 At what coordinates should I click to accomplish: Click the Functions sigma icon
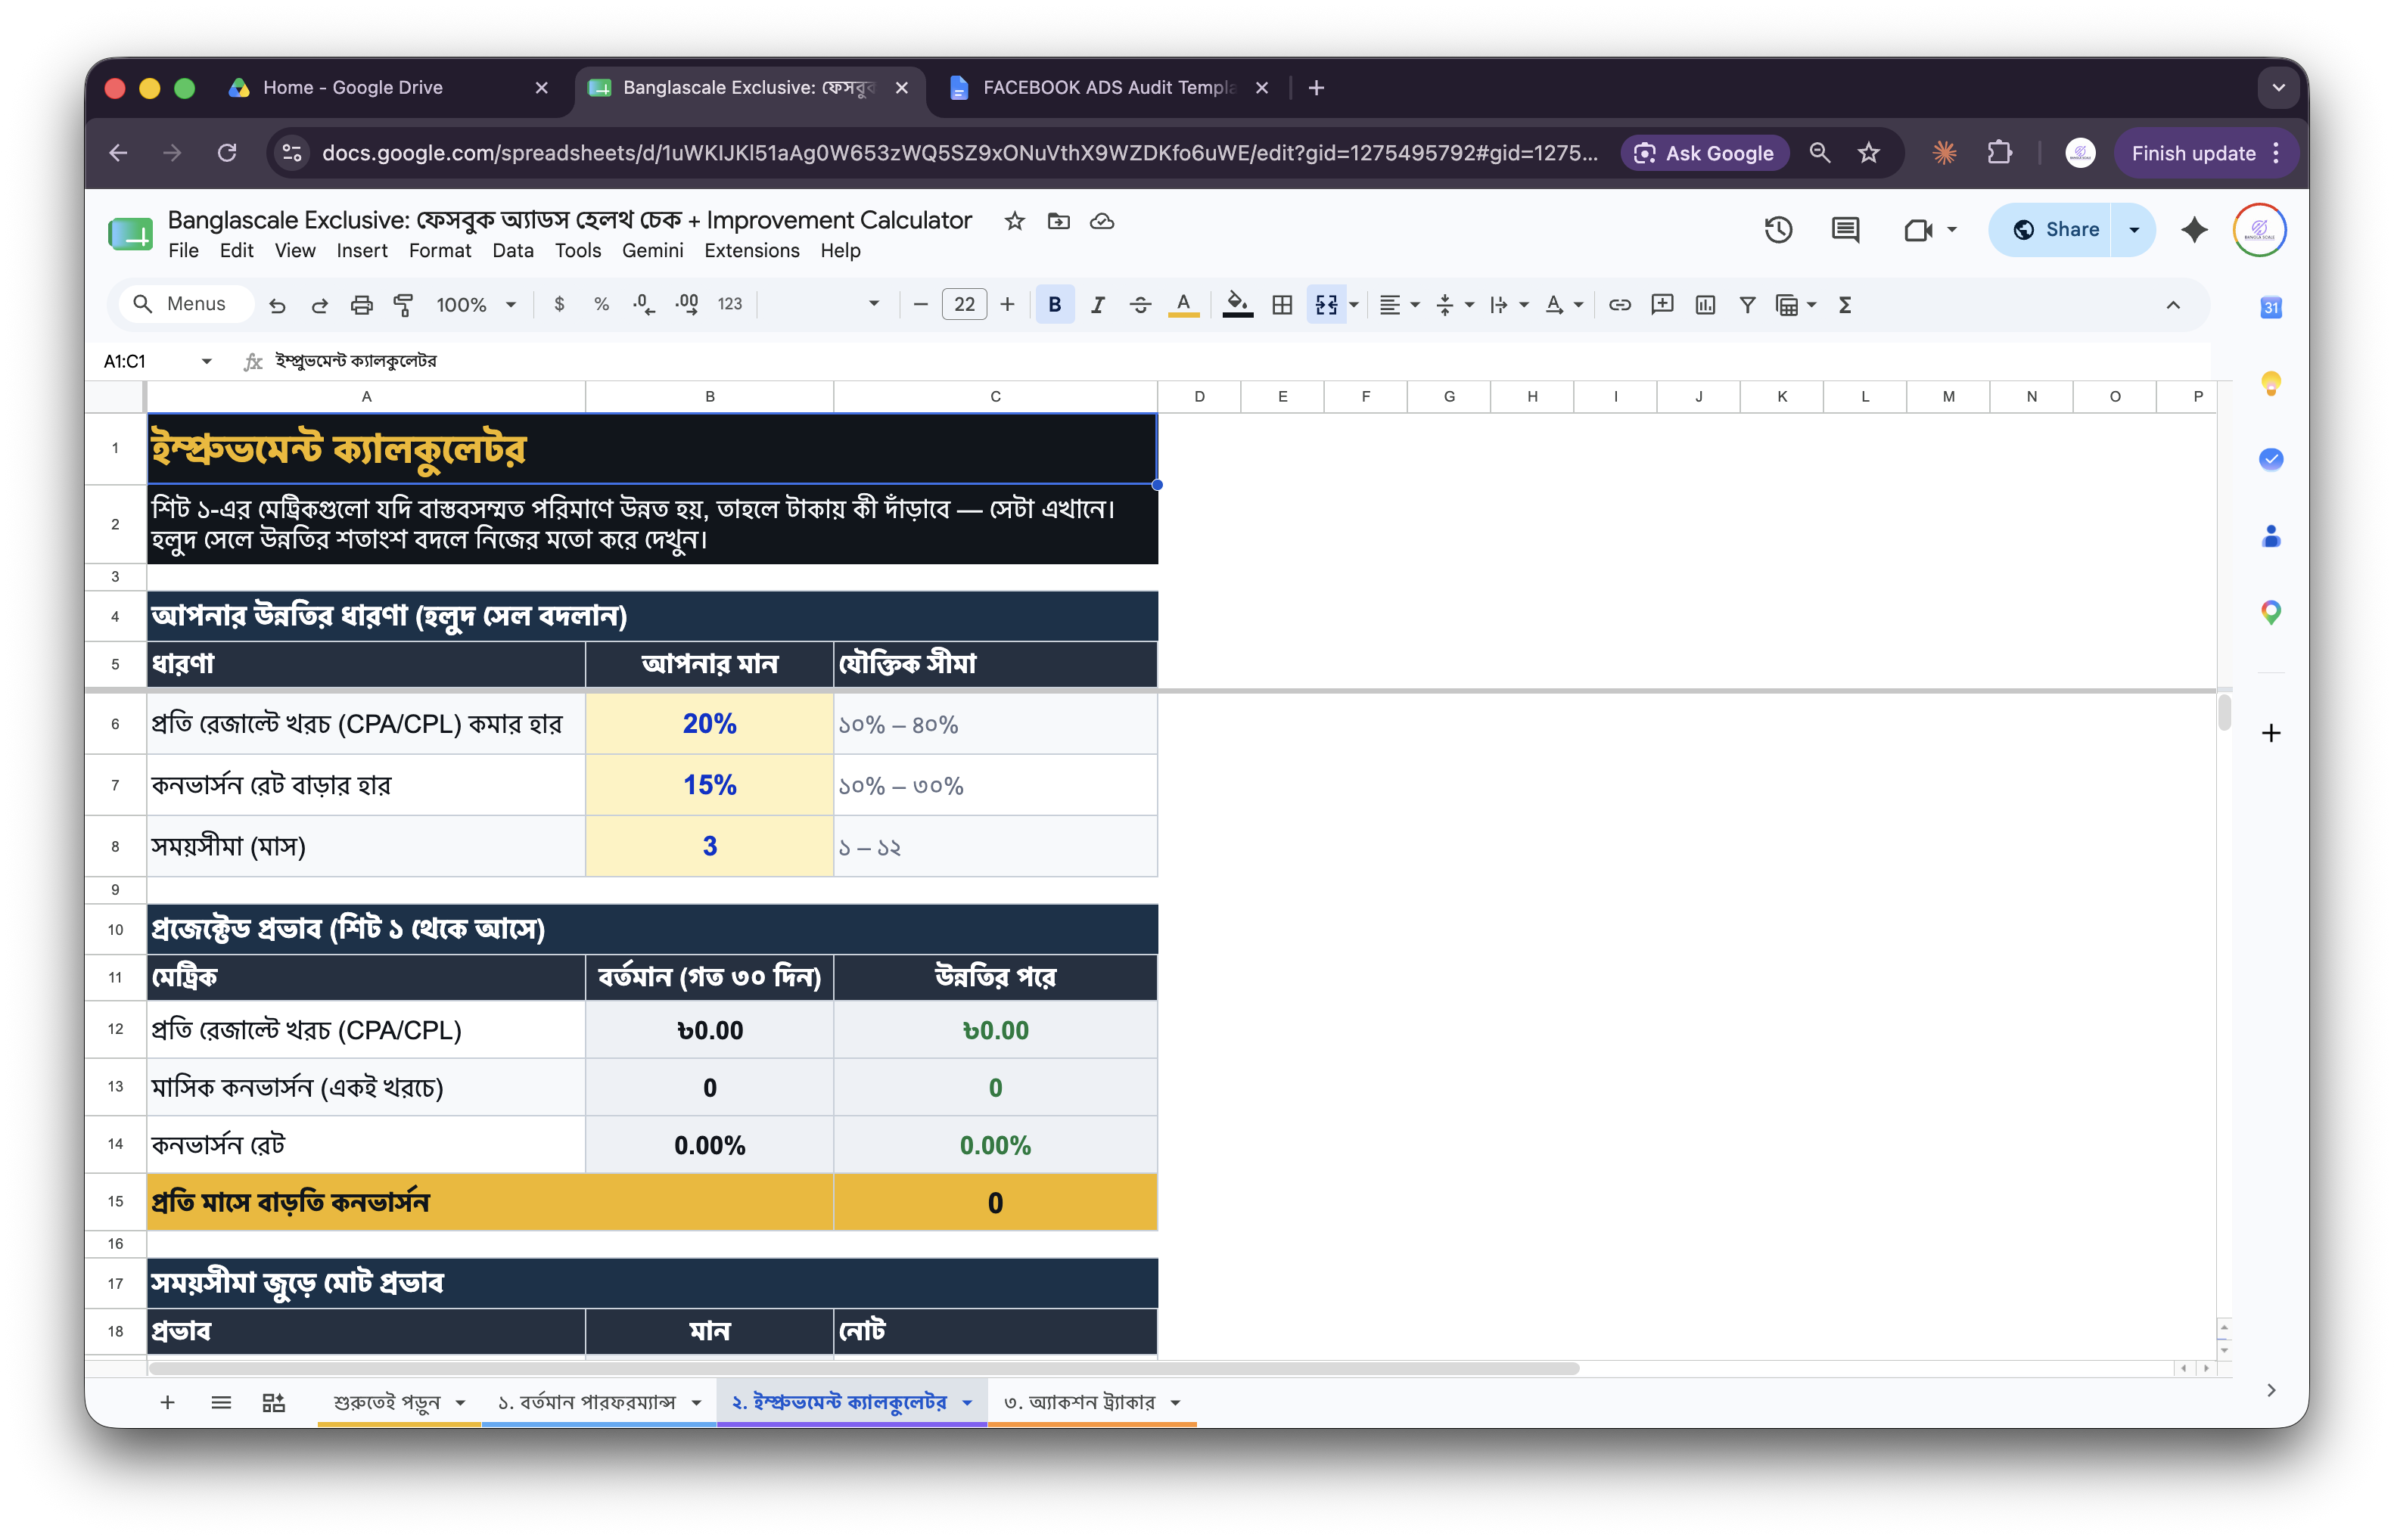click(1845, 305)
